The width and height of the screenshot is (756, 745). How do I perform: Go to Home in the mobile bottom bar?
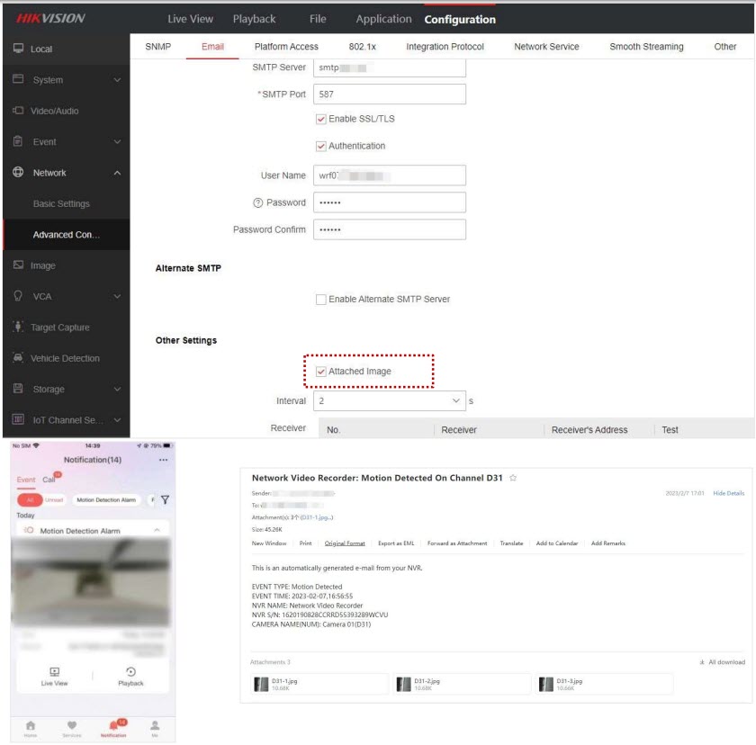(x=31, y=727)
